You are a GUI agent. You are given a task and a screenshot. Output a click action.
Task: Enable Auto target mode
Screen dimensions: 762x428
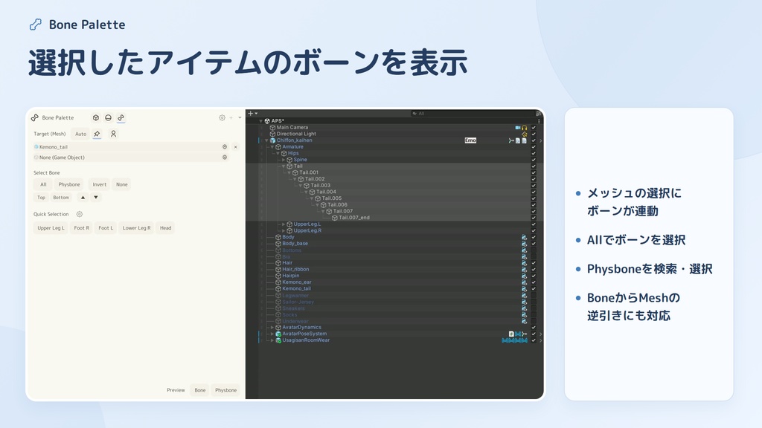pyautogui.click(x=80, y=134)
